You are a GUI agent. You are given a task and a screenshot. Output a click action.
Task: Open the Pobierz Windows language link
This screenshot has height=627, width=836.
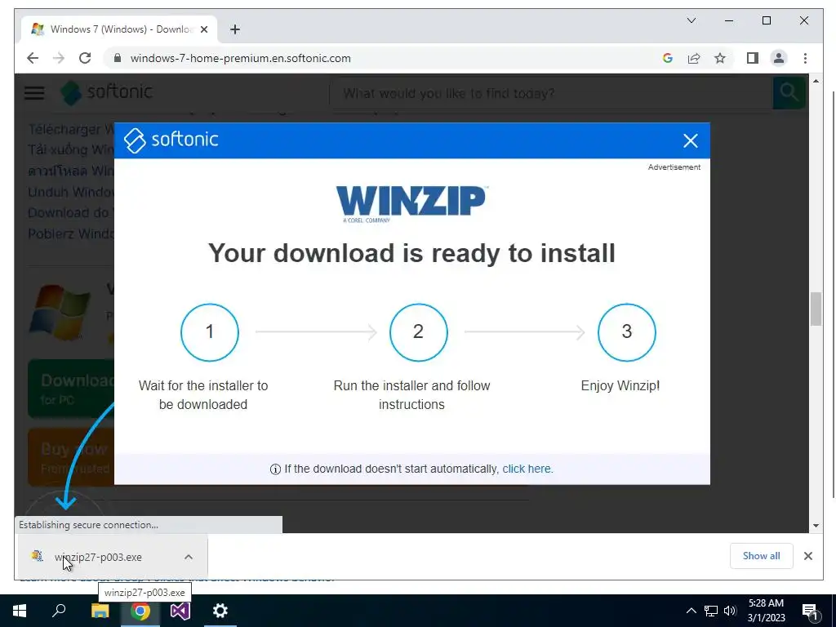tap(71, 233)
